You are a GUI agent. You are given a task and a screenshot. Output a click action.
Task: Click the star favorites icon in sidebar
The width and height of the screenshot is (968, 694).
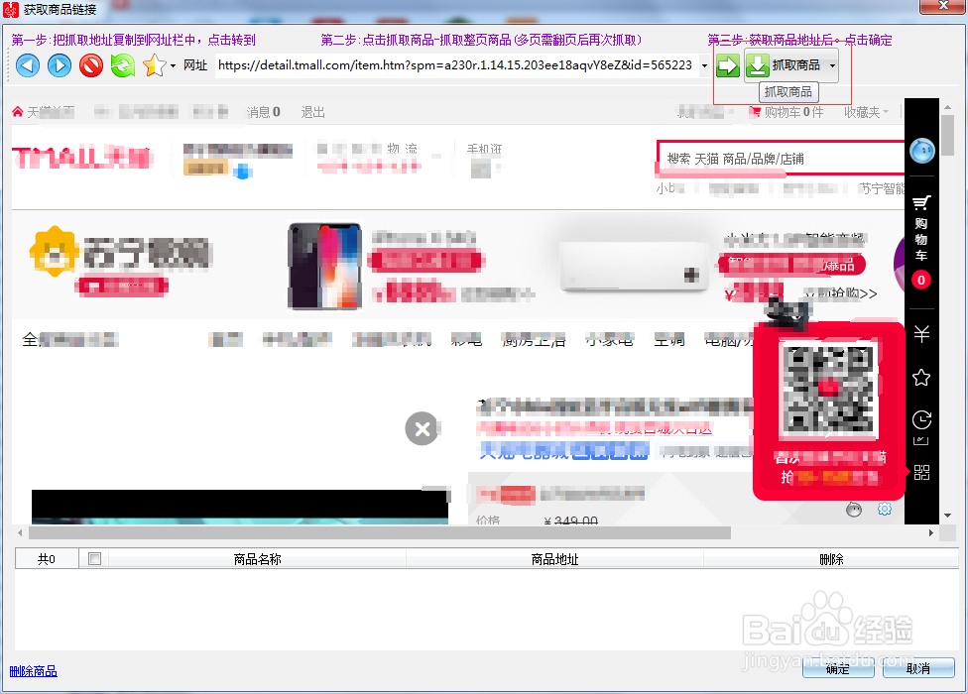(920, 377)
